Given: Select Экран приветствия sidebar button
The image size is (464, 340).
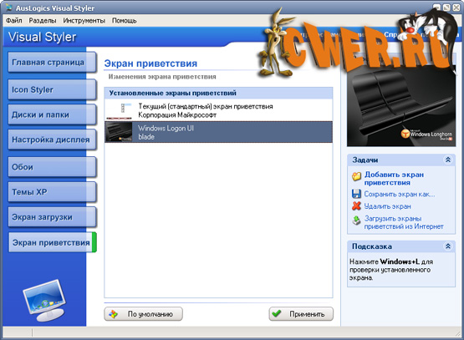Looking at the screenshot, I should pyautogui.click(x=53, y=242).
